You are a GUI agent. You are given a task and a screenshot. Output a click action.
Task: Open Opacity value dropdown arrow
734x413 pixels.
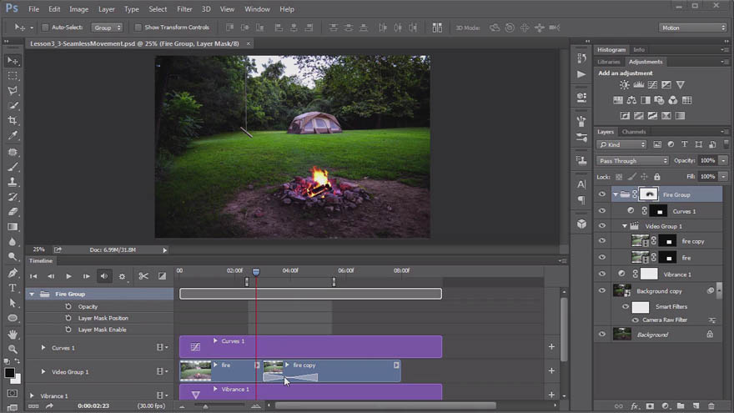[723, 160]
